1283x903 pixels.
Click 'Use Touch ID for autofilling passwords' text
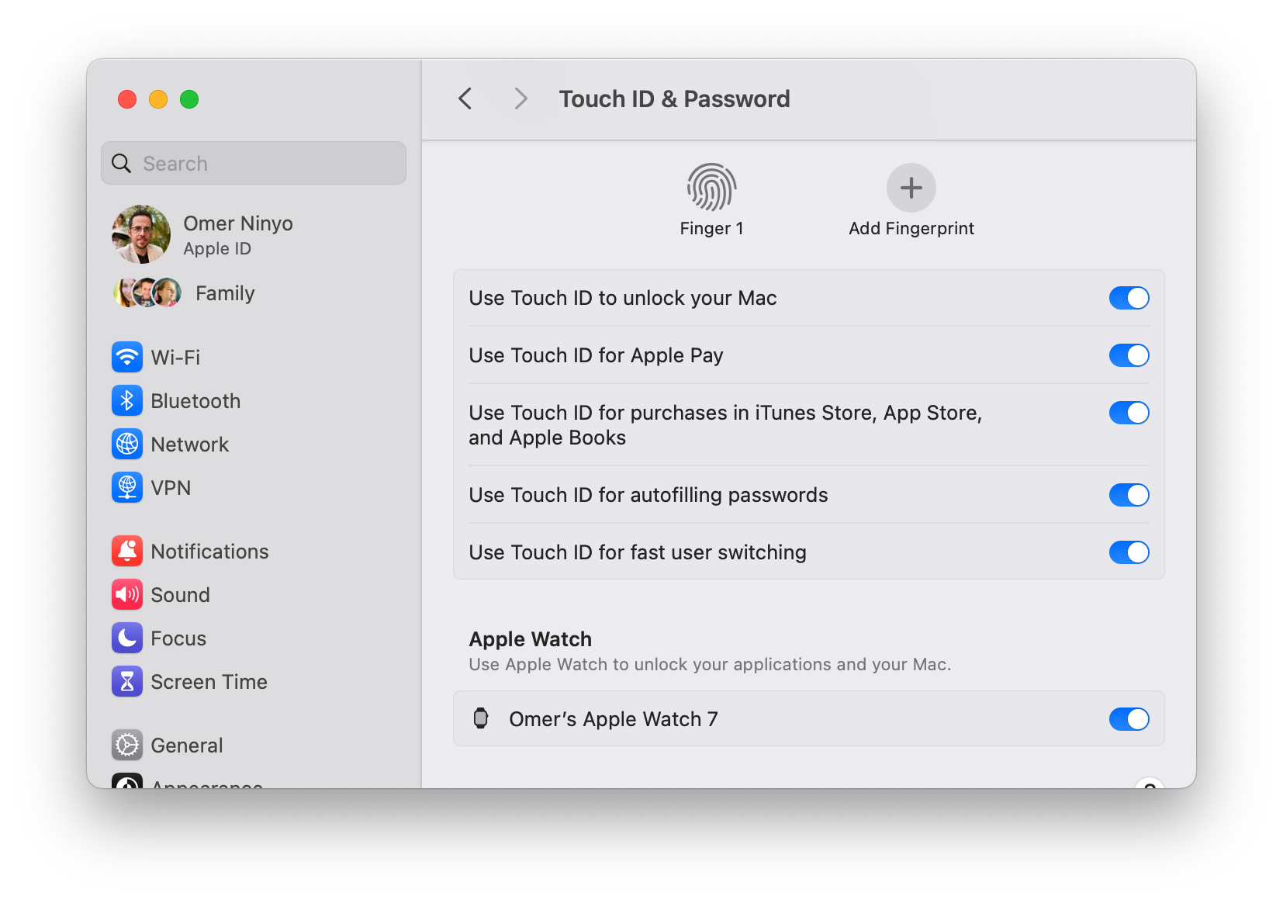(648, 495)
